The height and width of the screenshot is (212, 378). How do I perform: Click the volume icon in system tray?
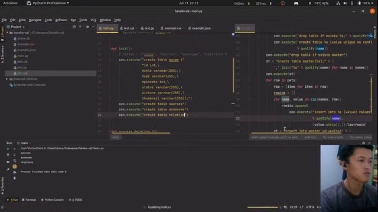(x=345, y=4)
